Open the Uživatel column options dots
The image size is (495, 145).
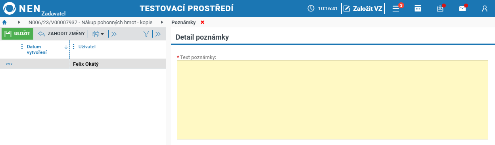73,47
